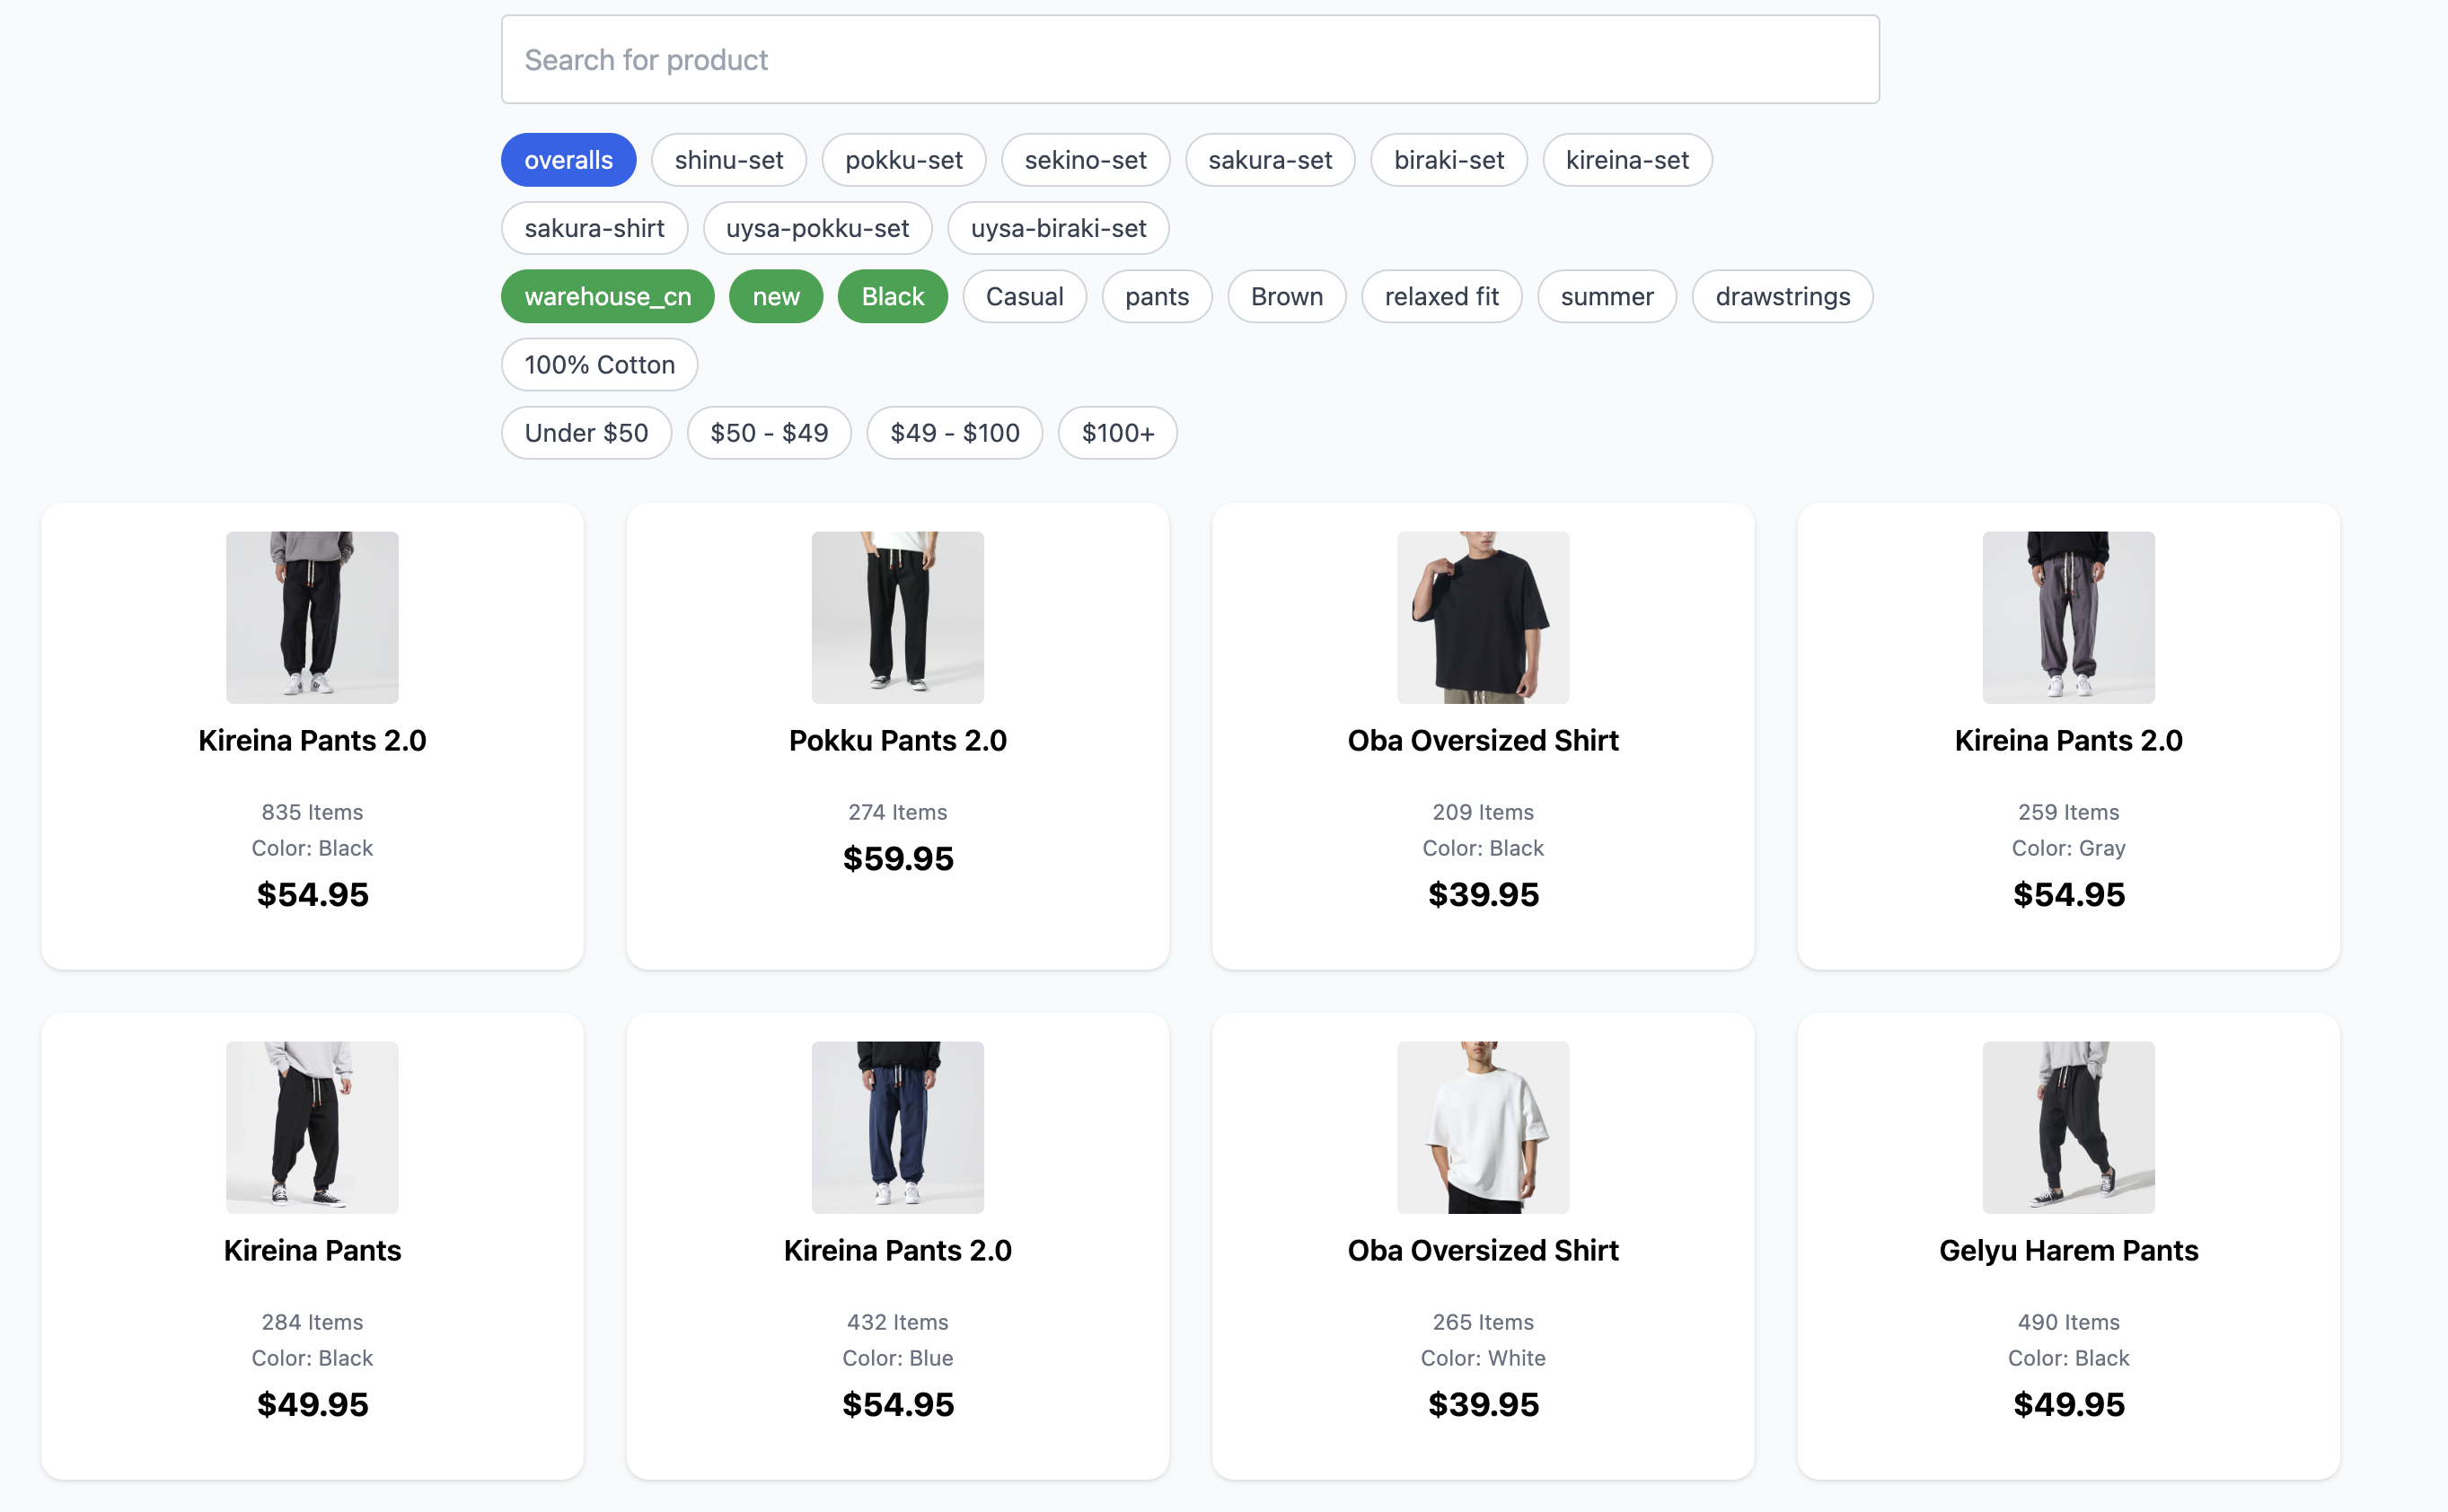Select the biraki-set collection chip

pyautogui.click(x=1449, y=160)
